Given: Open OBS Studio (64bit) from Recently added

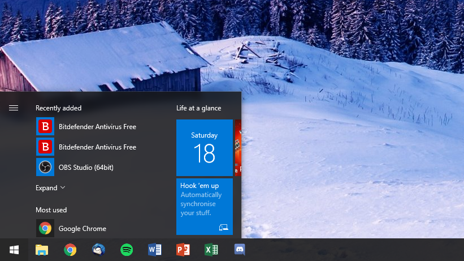Looking at the screenshot, I should [x=89, y=168].
